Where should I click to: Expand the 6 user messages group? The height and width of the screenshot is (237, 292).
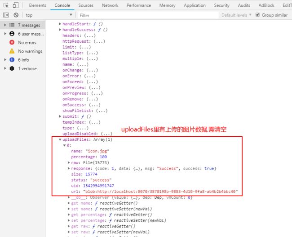(x=5, y=34)
